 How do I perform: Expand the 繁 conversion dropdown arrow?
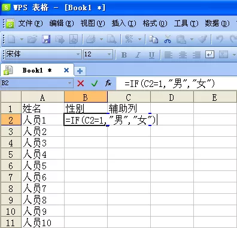coord(139,39)
